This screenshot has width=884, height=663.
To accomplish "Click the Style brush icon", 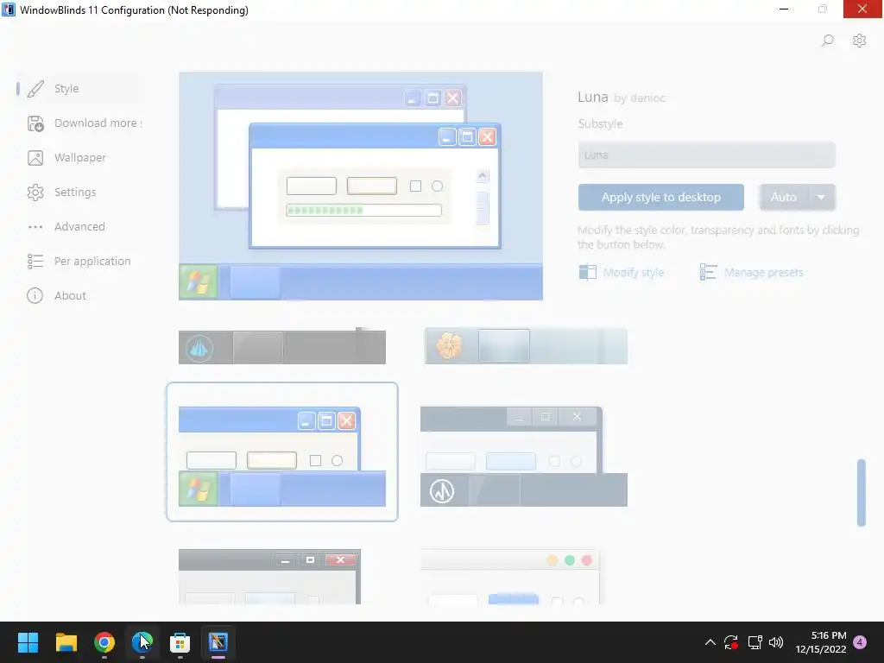I will (35, 89).
